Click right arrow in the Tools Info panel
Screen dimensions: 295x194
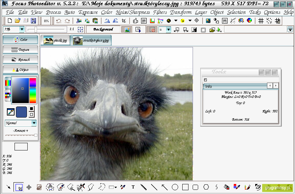coord(276,86)
